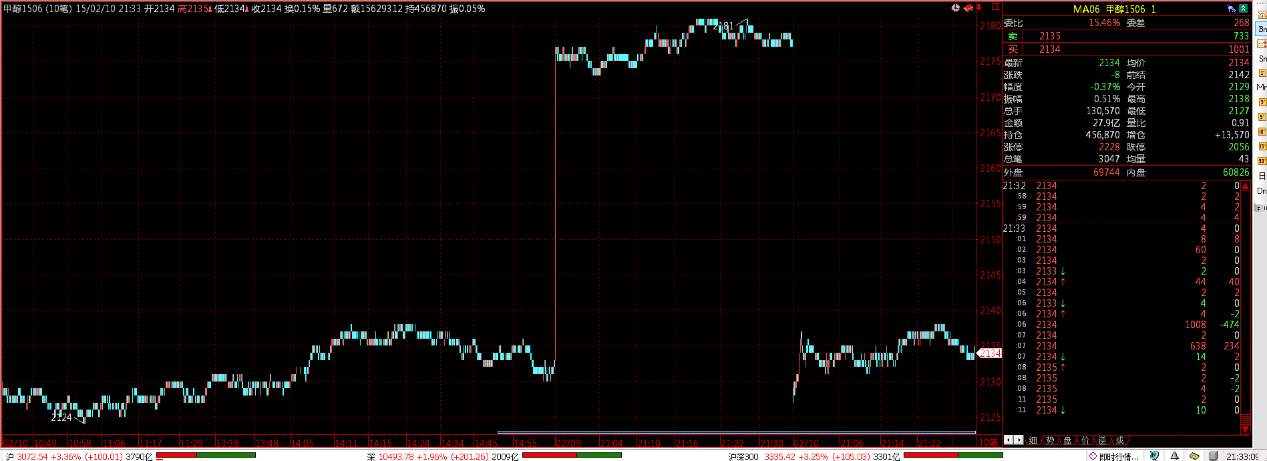Viewport: 1267px width, 461px height.
Task: Click the right tab-scroll arrow
Action: click(1019, 440)
